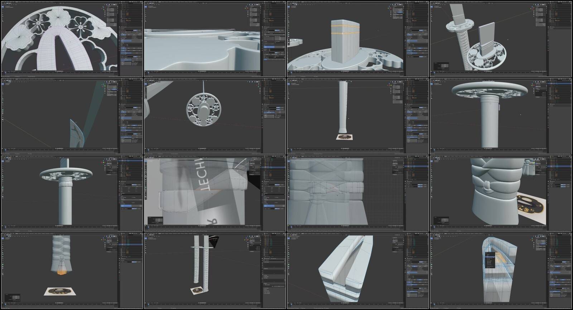Open the frame with mirrored TECH text overlay

coord(215,193)
